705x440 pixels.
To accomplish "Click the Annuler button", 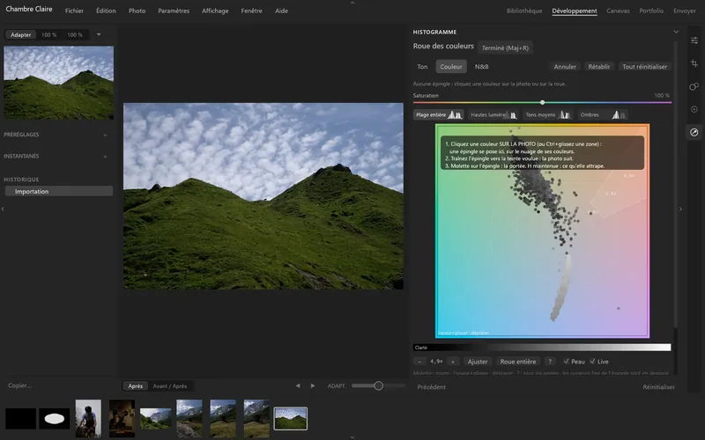I will click(565, 67).
